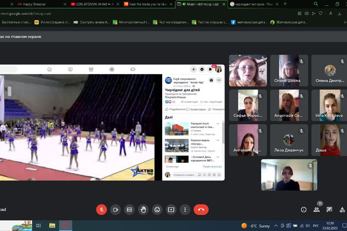Open the 'Тест на определен...' bookmark
The image size is (347, 231).
tap(171, 22)
